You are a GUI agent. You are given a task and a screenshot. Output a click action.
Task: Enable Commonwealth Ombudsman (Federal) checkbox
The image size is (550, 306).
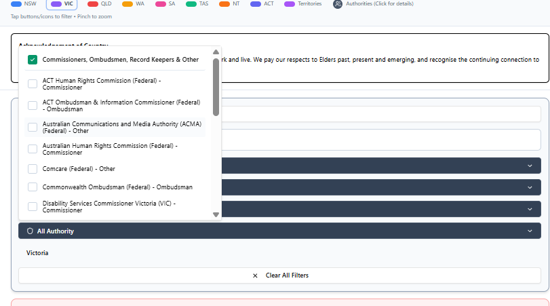(33, 187)
